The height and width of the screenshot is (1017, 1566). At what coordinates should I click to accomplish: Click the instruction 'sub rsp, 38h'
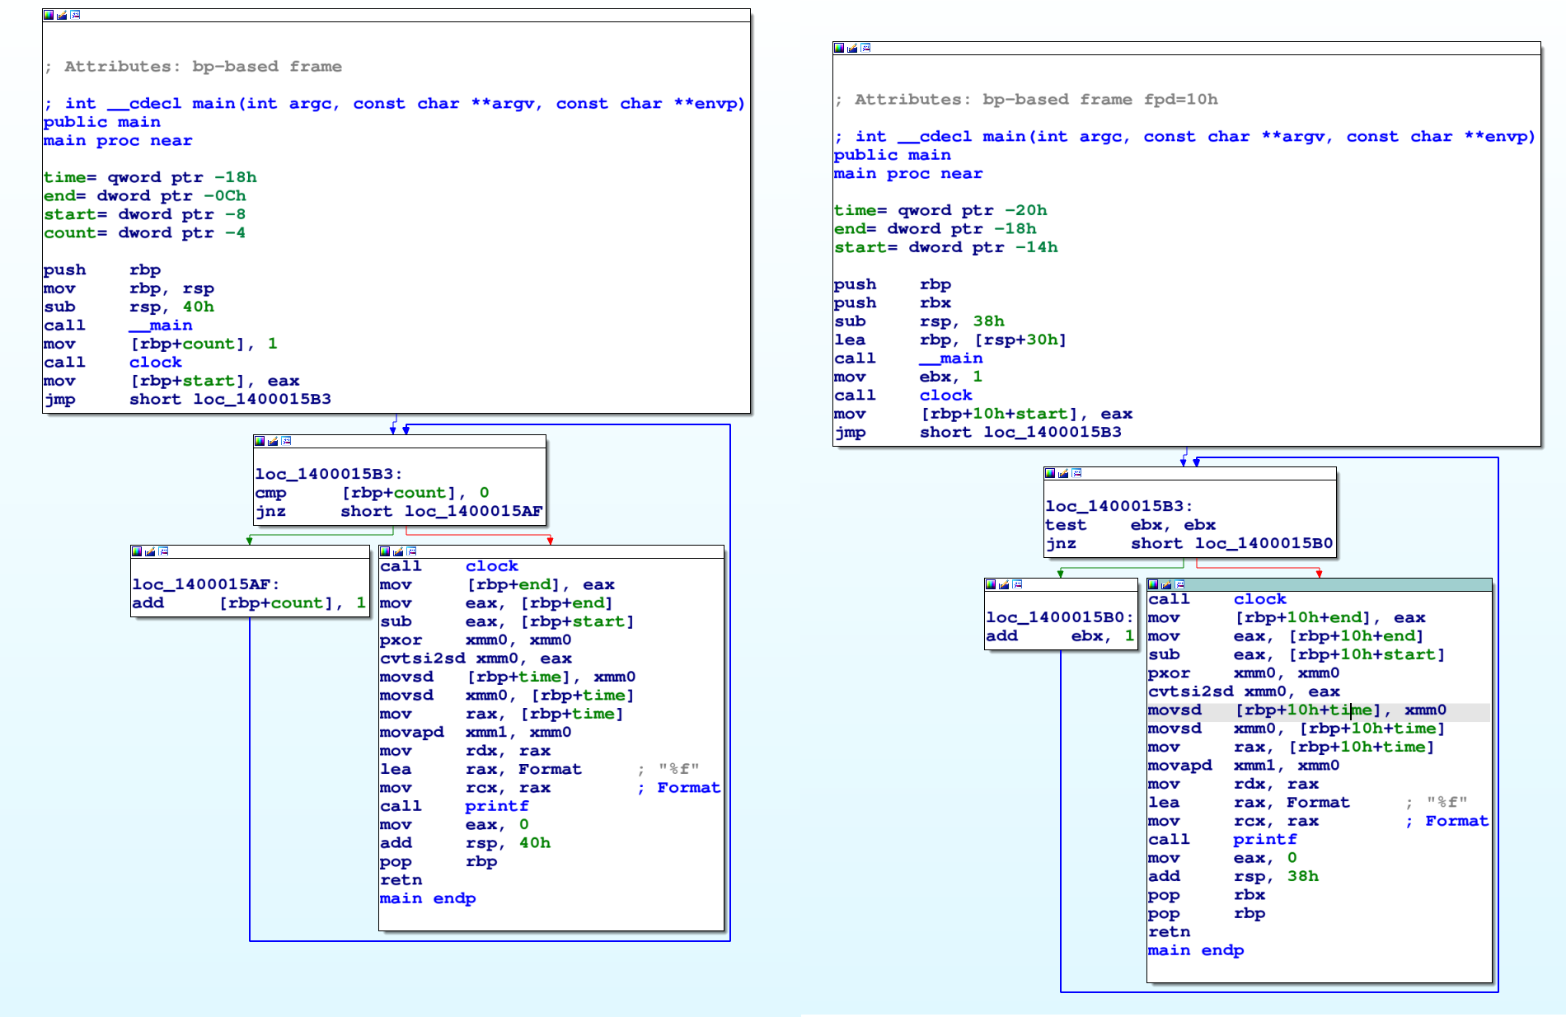pos(919,321)
